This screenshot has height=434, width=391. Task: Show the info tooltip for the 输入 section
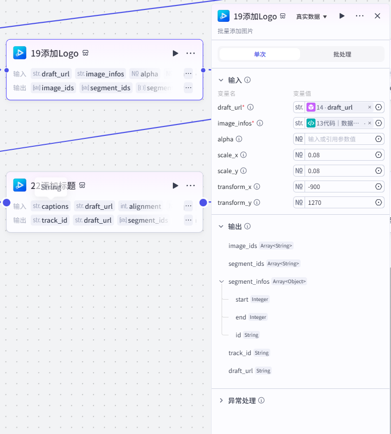(247, 80)
